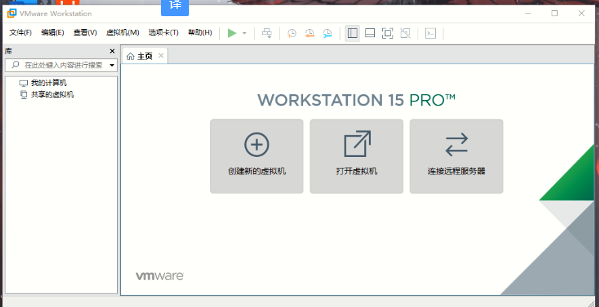Select the 主页 tab
The image size is (599, 307).
144,56
